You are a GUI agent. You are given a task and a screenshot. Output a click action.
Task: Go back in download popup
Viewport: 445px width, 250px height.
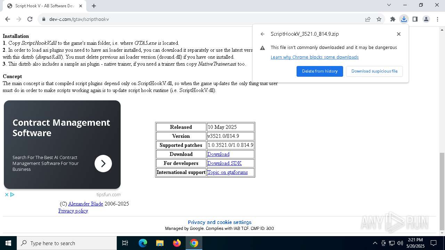coord(262,34)
